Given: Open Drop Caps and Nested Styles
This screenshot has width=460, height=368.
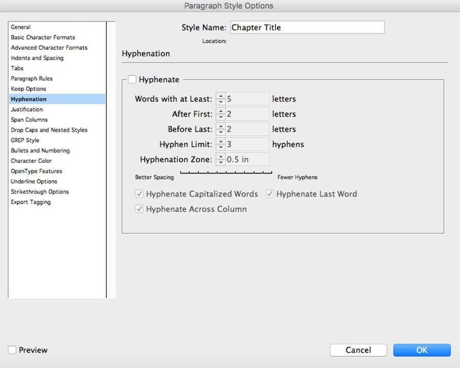Looking at the screenshot, I should click(x=49, y=130).
